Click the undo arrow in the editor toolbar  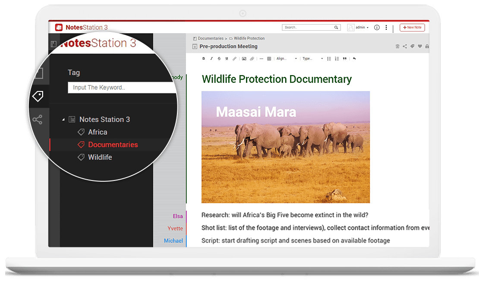tap(354, 58)
